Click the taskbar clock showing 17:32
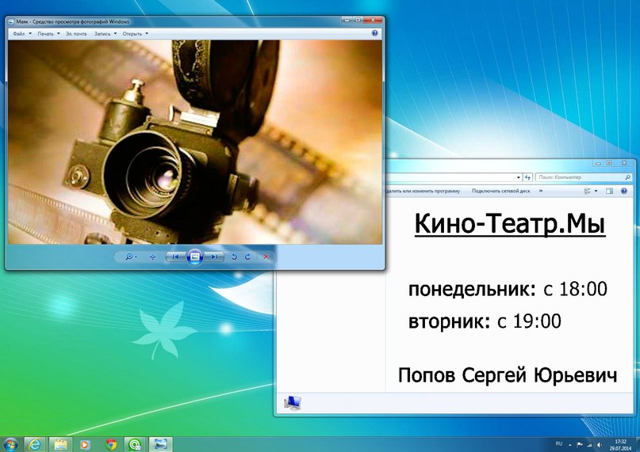 pyautogui.click(x=620, y=445)
